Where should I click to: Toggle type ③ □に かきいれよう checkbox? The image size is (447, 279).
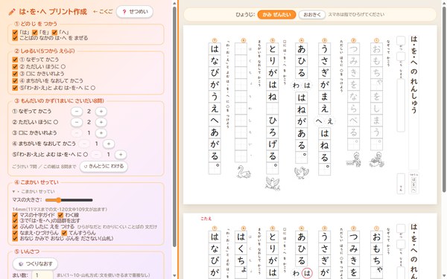coord(16,74)
